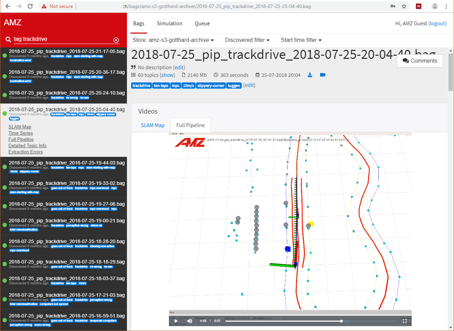Open the Start time filter dropdown

tap(301, 40)
